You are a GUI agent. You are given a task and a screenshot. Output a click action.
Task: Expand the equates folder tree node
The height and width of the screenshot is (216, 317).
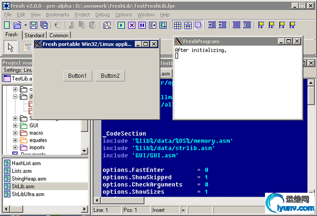tap(15, 140)
